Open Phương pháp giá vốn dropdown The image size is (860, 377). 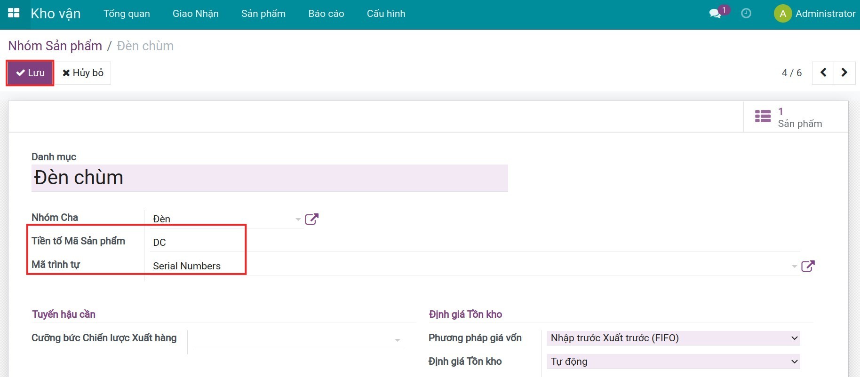pyautogui.click(x=673, y=338)
